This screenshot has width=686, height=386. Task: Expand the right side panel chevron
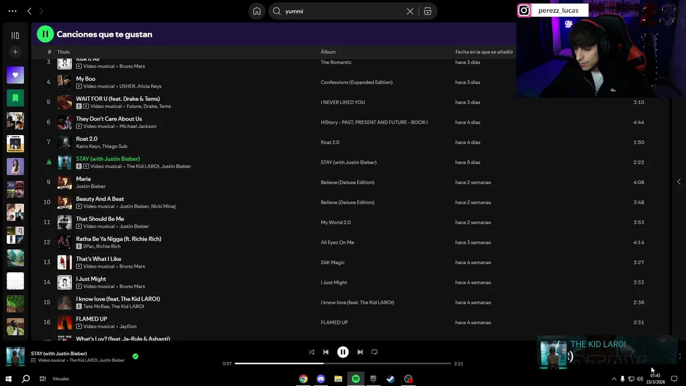click(x=678, y=182)
